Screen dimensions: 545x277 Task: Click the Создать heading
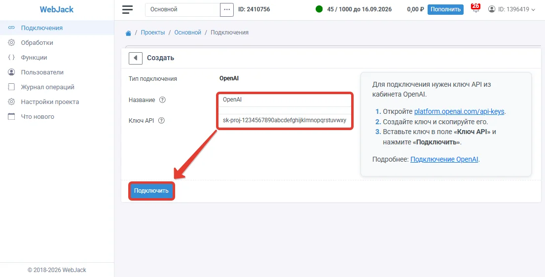click(161, 58)
